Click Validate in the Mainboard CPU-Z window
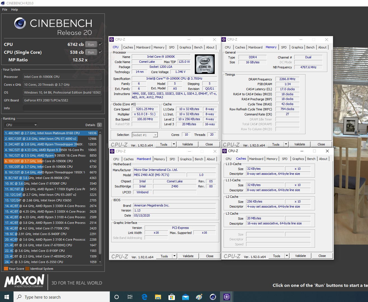Screen dimensions: 368x302 point(188,256)
